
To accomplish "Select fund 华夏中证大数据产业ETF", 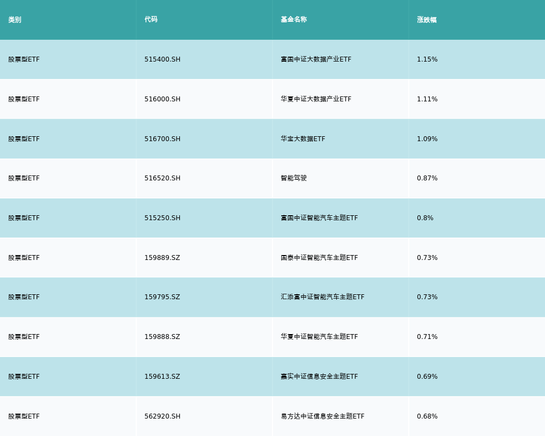I will click(x=316, y=99).
